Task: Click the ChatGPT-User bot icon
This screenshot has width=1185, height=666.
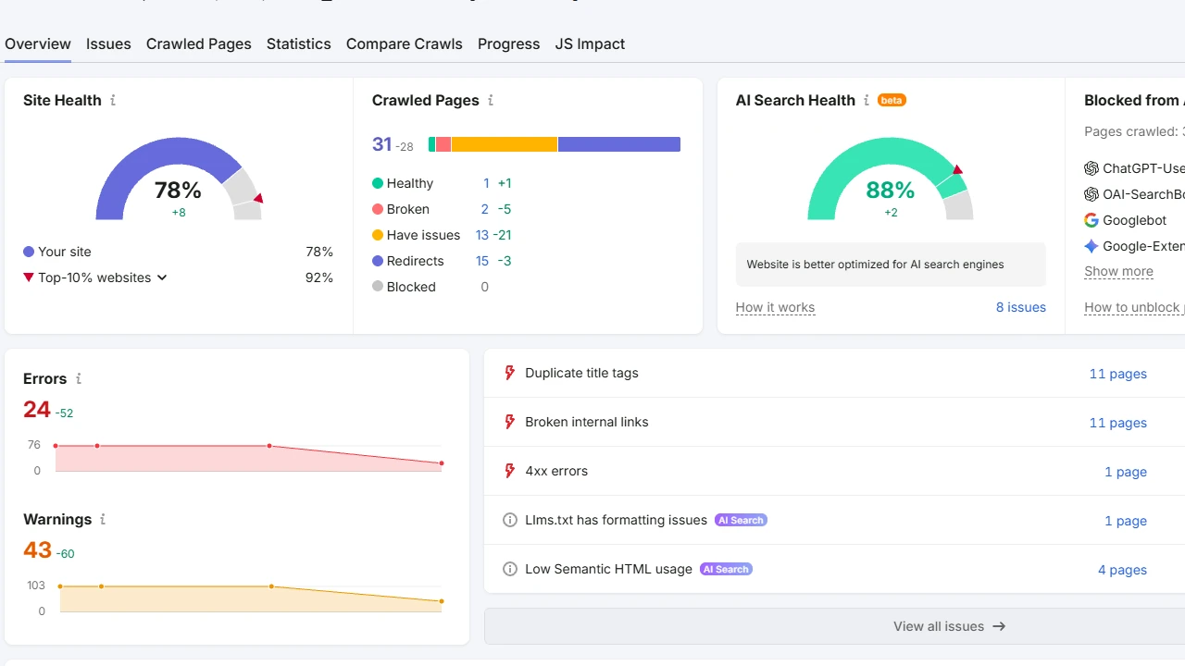Action: pyautogui.click(x=1091, y=168)
